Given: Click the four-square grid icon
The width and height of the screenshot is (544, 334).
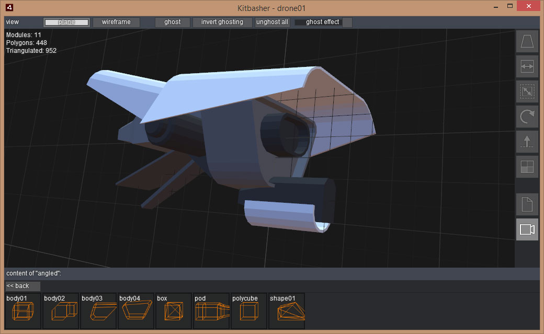Looking at the screenshot, I should 527,167.
